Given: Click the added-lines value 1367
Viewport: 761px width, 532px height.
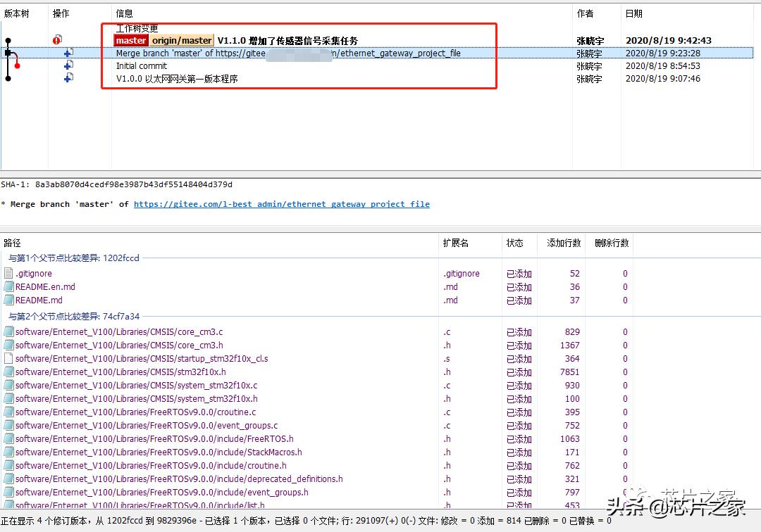Looking at the screenshot, I should click(x=570, y=346).
